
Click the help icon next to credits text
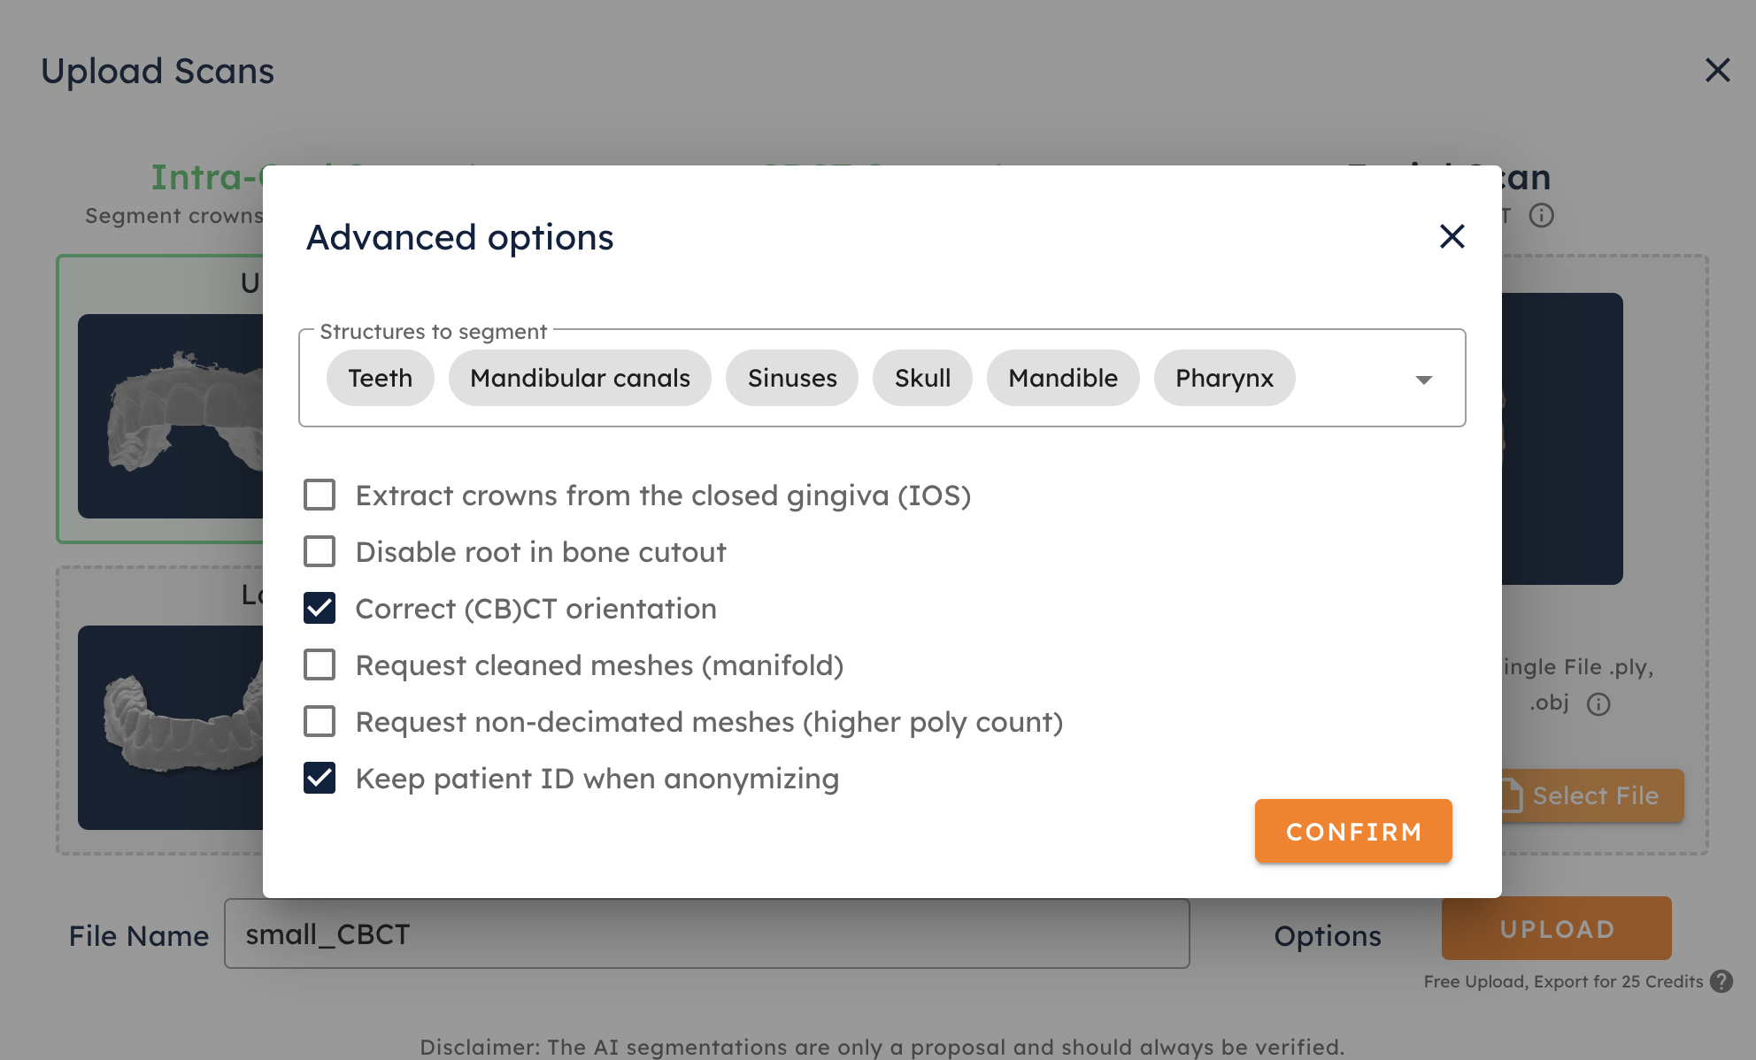coord(1721,981)
